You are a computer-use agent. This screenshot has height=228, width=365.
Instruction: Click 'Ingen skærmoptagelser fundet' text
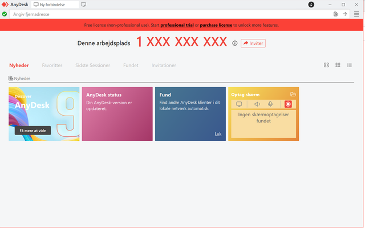click(263, 117)
